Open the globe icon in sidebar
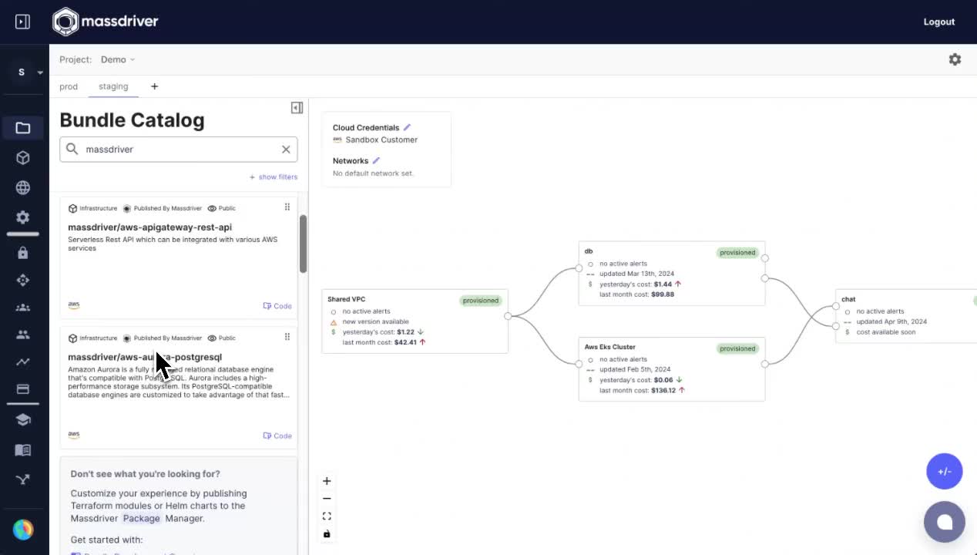Image resolution: width=977 pixels, height=555 pixels. 23,188
